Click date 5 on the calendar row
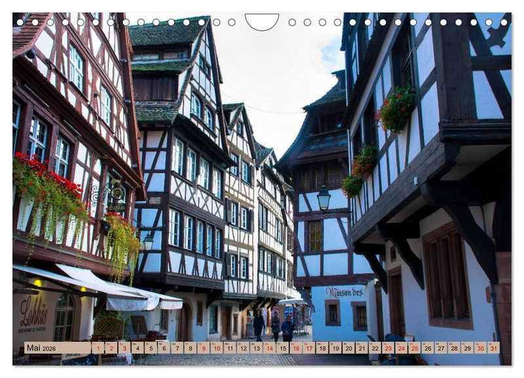Viewport: 524px width, 378px height. 150,348
